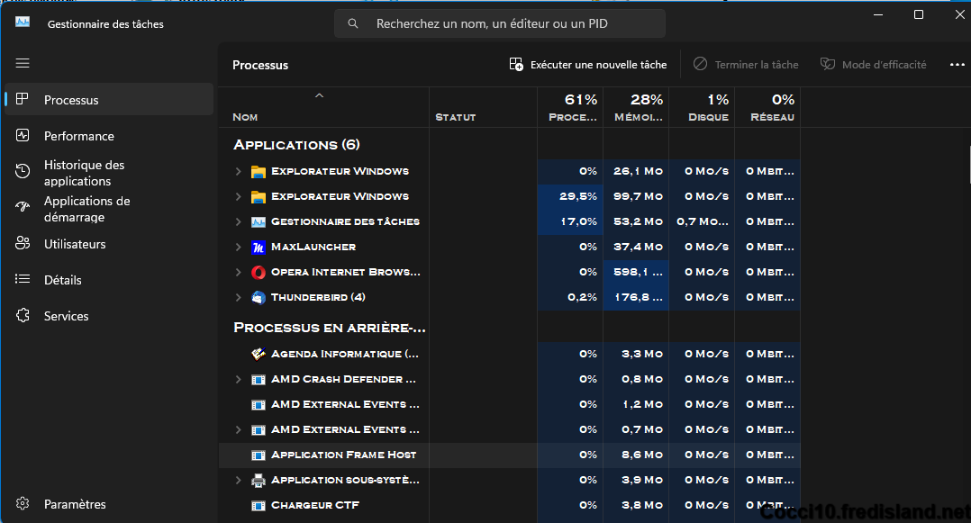The image size is (971, 523).
Task: Collapse the Nom column sort chevron
Action: point(319,95)
